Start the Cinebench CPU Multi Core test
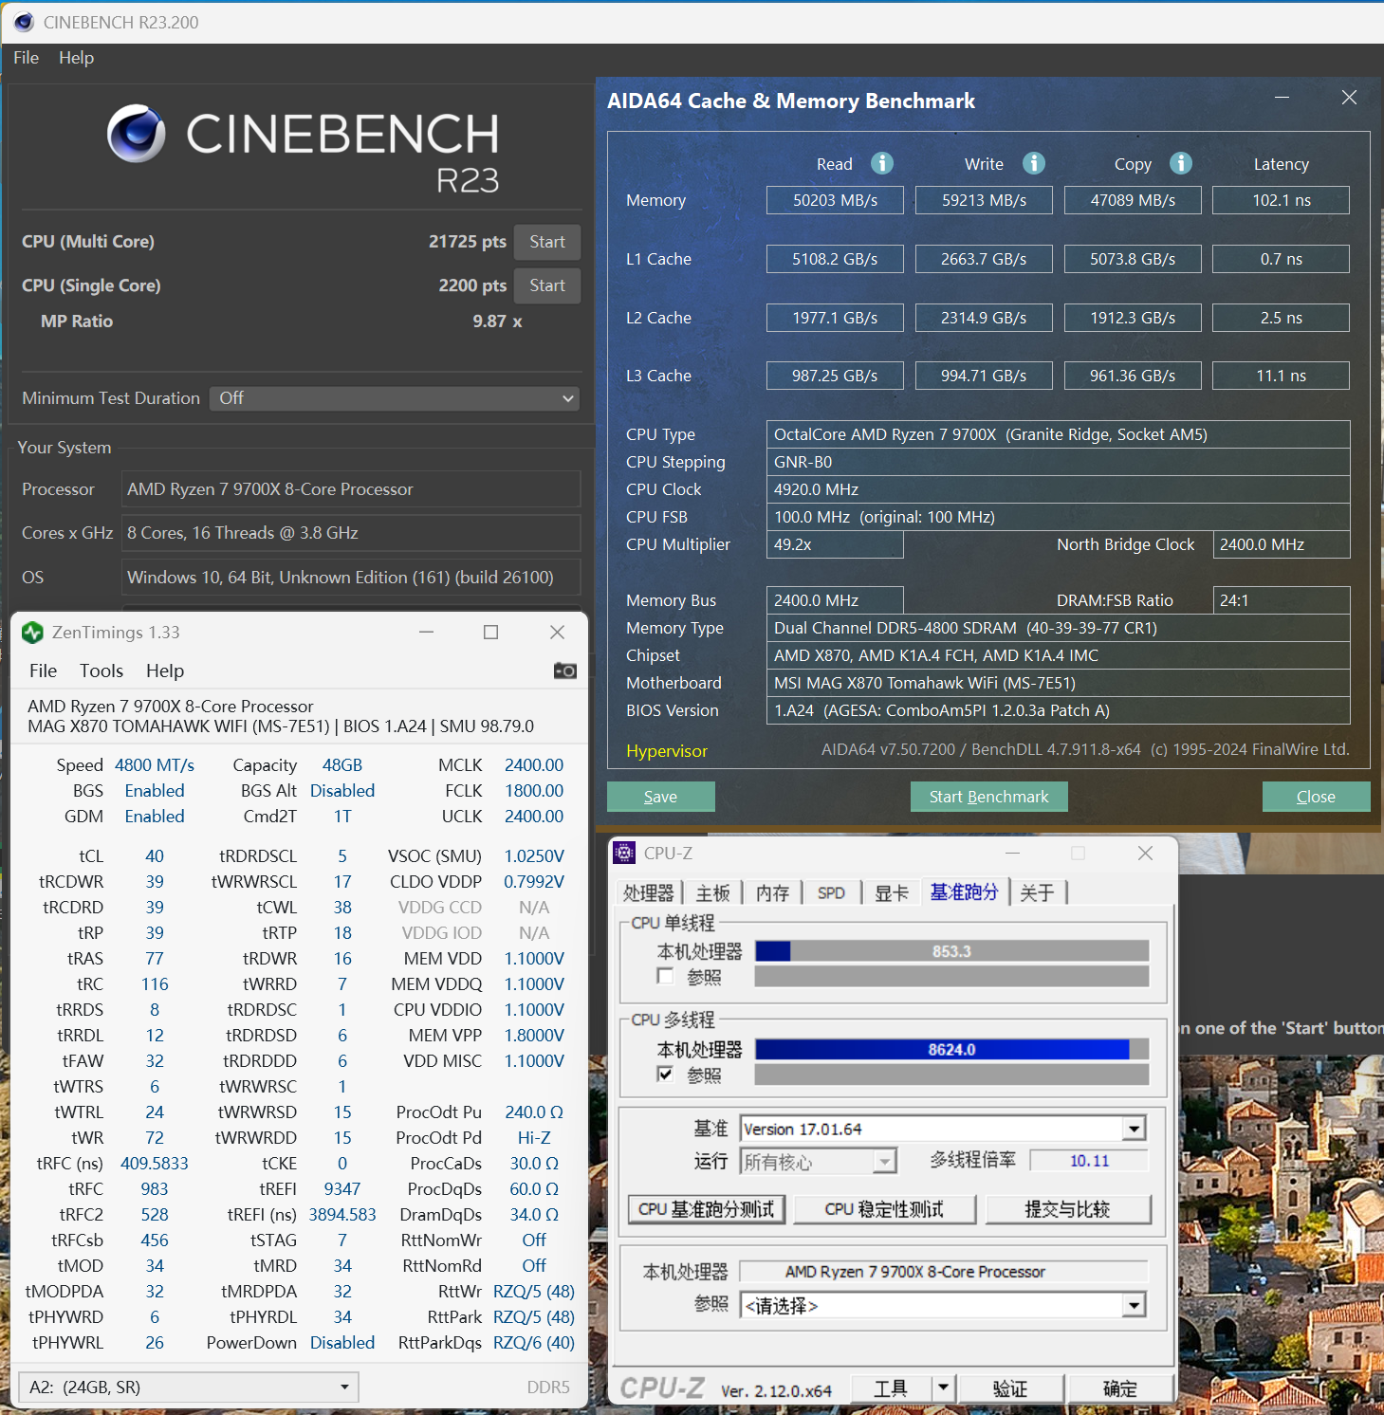 click(x=546, y=242)
